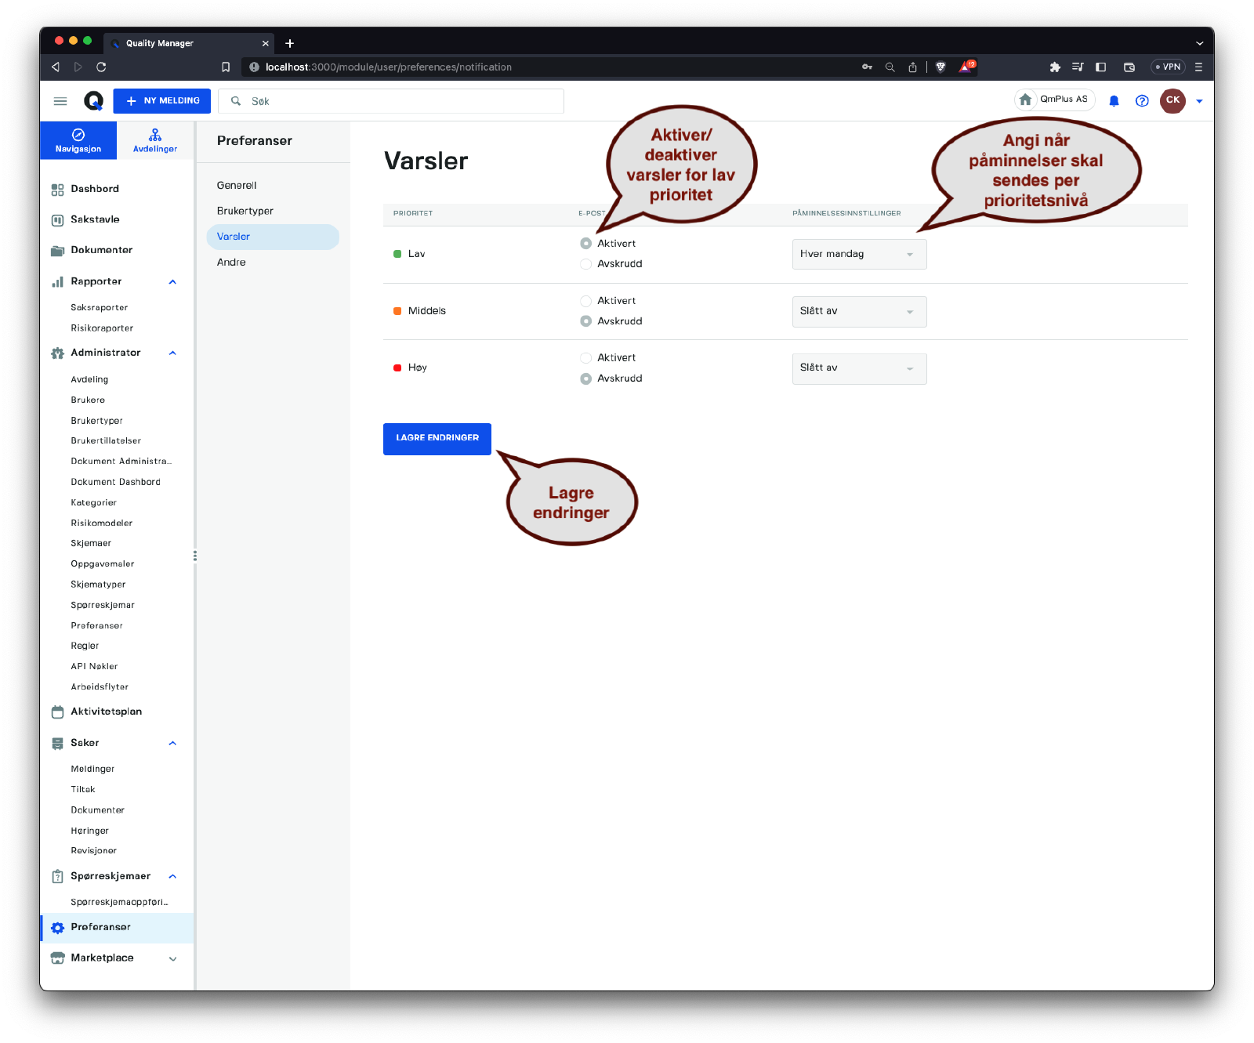Click the Ny Melding button
Screen dimensions: 1254x1043
click(x=162, y=101)
